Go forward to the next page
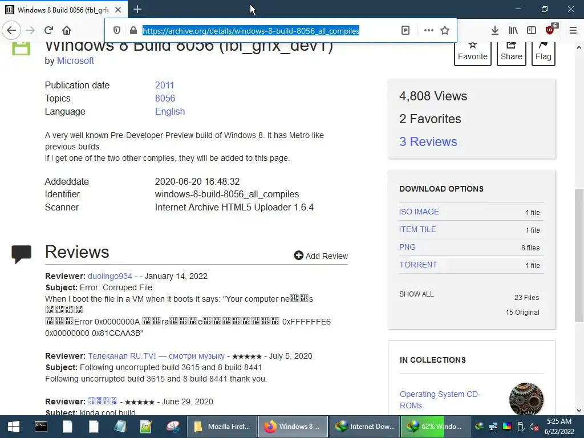Image resolution: width=584 pixels, height=438 pixels. pyautogui.click(x=31, y=30)
